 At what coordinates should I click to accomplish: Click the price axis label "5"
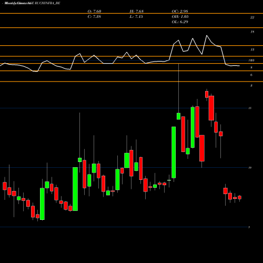[249, 227]
